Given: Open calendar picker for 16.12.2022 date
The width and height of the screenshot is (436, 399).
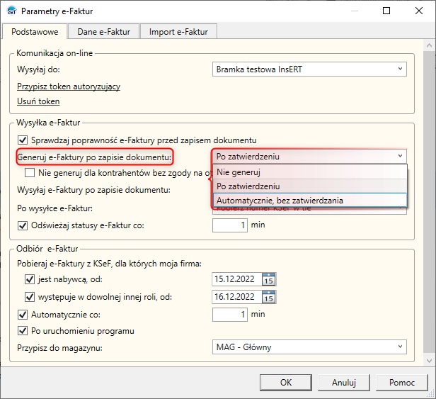Looking at the screenshot, I should click(x=268, y=297).
